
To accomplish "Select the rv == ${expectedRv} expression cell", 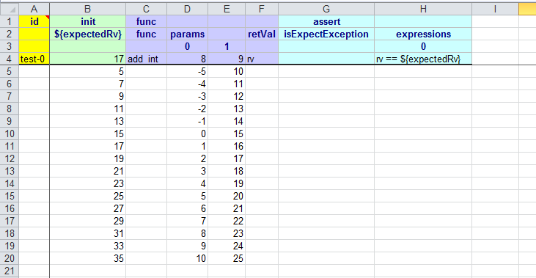I will coord(423,59).
